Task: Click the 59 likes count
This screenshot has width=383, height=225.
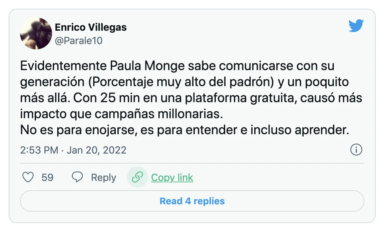Action: 47,177
